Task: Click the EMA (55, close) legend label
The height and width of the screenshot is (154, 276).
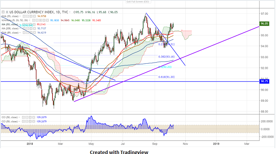Action: click(10, 16)
